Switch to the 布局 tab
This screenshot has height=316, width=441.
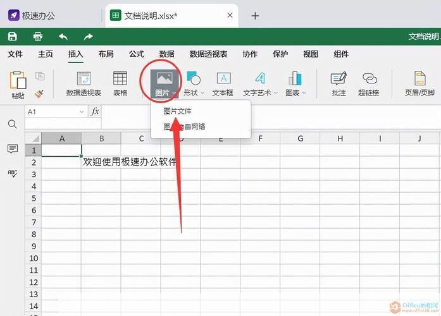pos(106,54)
